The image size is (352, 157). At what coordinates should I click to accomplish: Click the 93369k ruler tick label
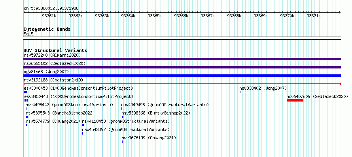[261, 16]
